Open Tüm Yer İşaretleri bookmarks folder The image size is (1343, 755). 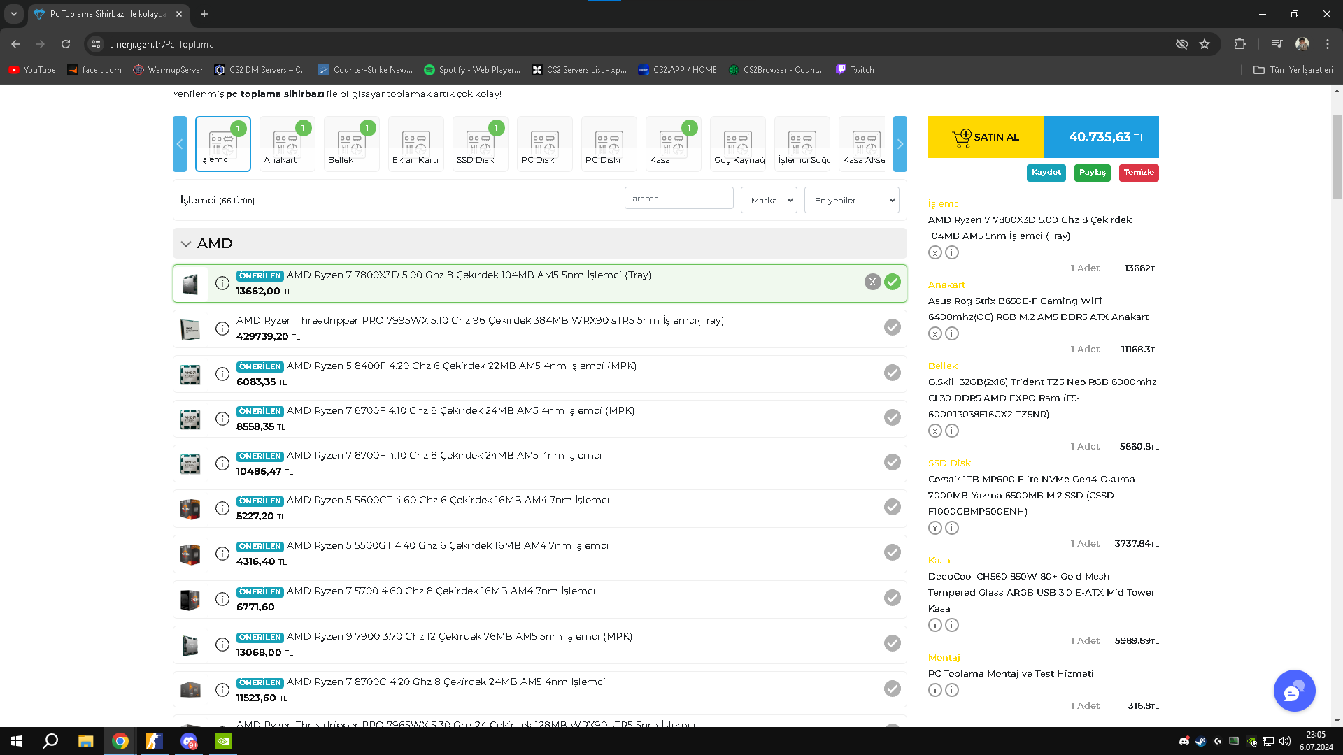click(x=1293, y=70)
